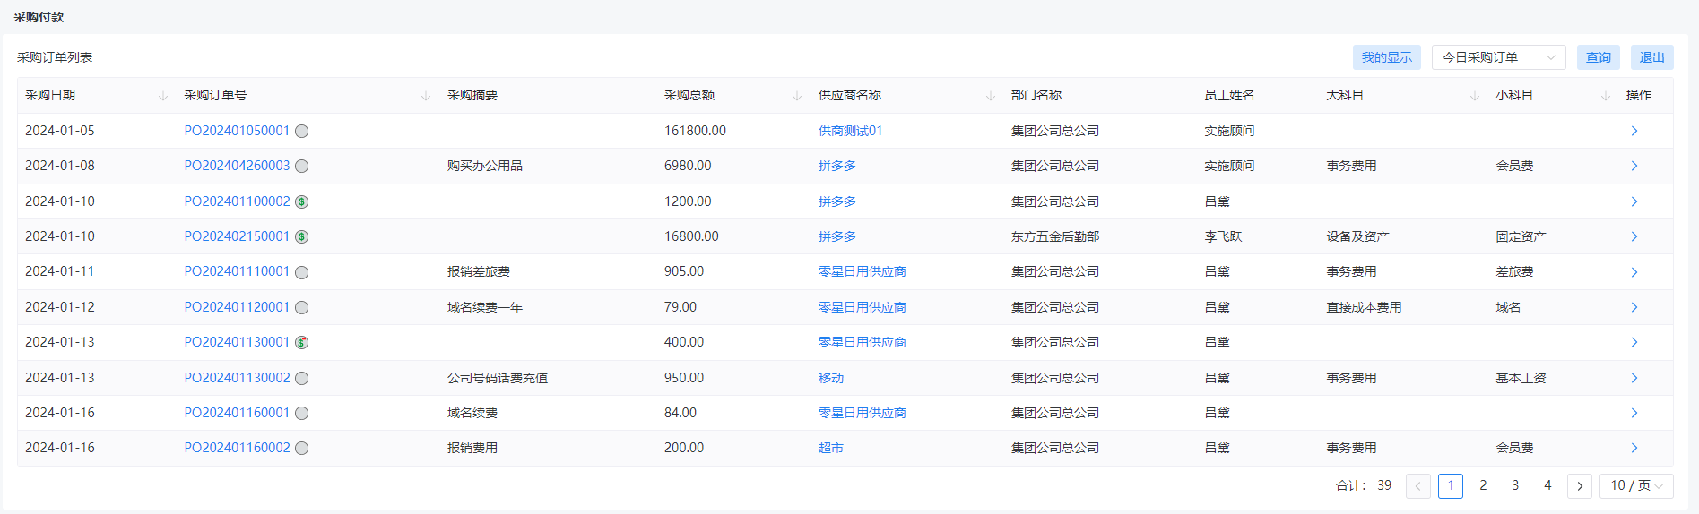Open row arrow for order PO202401160002
This screenshot has height=514, width=1699.
click(x=1634, y=448)
